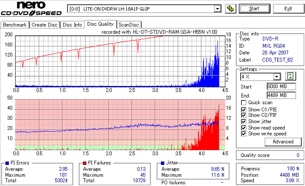The height and width of the screenshot is (186, 305).
Task: Open the Create Disc tab
Action: point(45,25)
